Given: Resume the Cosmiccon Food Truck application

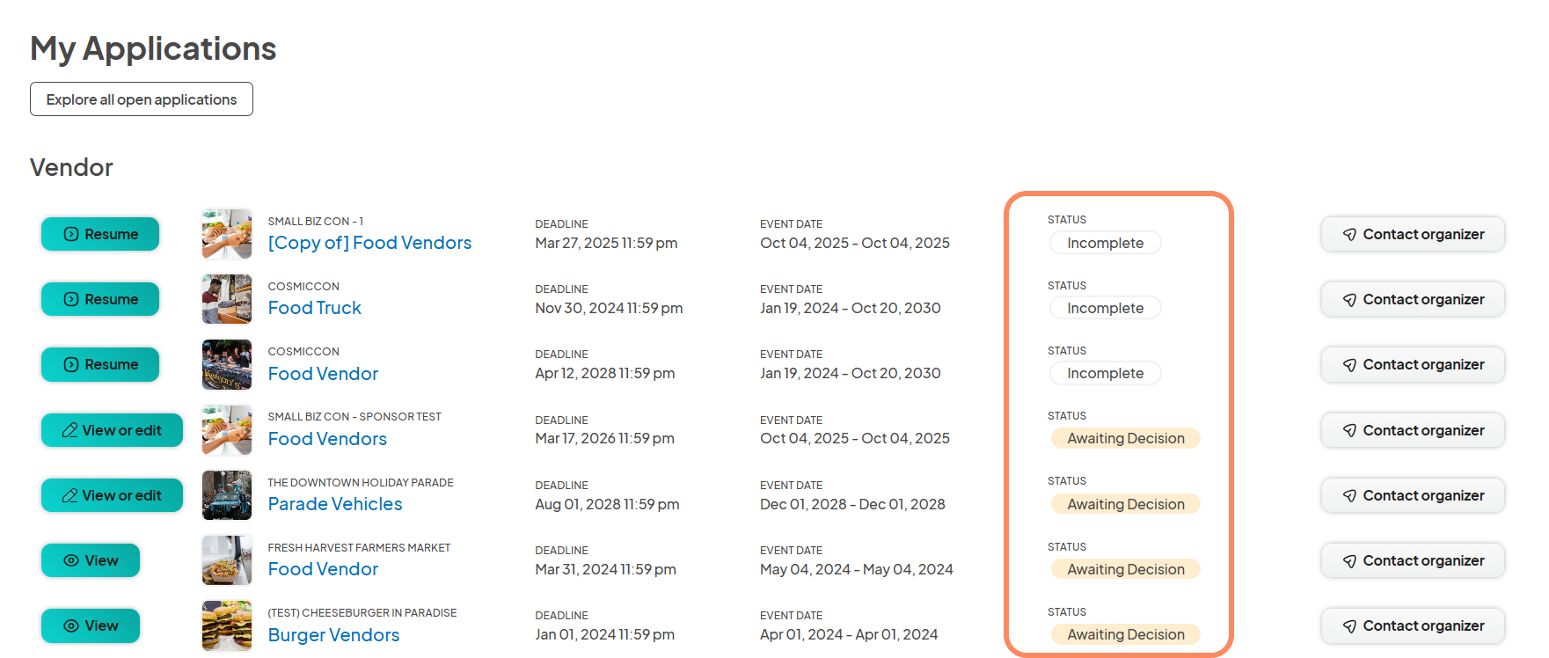Looking at the screenshot, I should point(100,299).
